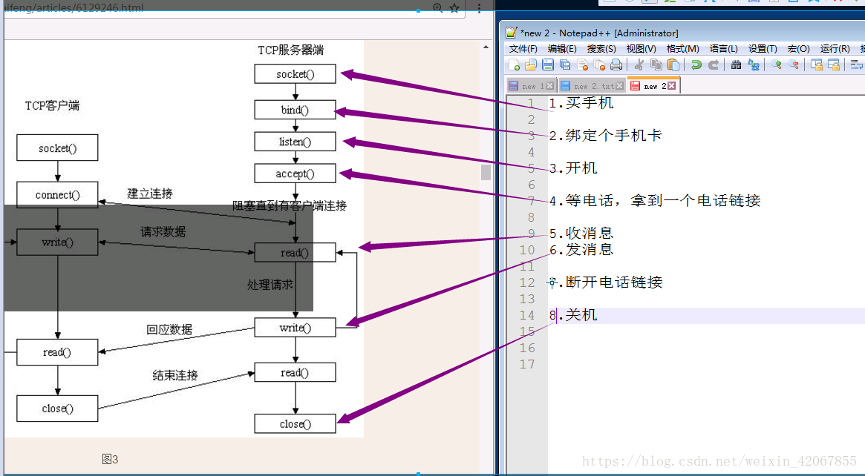
Task: Open the 语言(L) menu
Action: click(723, 49)
